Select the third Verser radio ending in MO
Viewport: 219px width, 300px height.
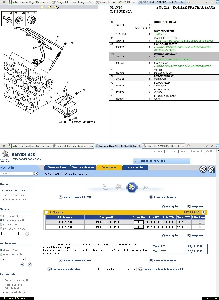coord(1,224)
